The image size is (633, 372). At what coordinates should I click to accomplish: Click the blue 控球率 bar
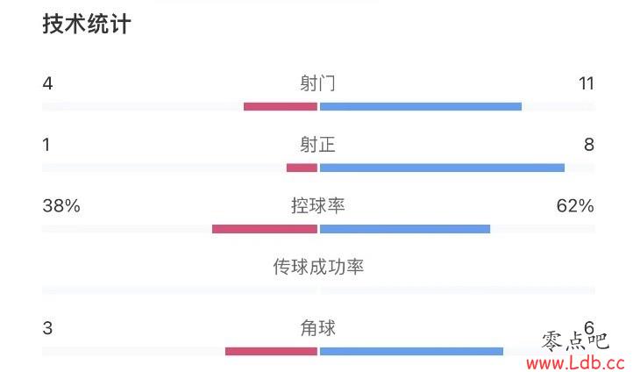(405, 229)
